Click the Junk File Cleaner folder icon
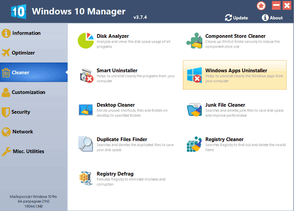294x211 pixels. [194, 110]
